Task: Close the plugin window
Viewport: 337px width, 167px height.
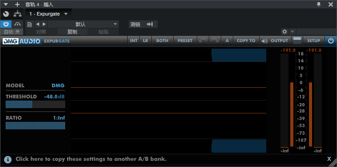Action: pyautogui.click(x=331, y=4)
